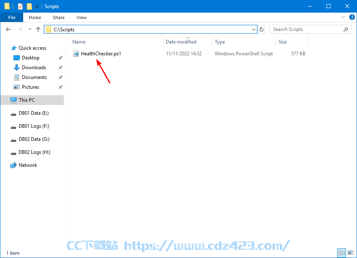Click the search magnifier icon
The image size is (357, 258).
pyautogui.click(x=346, y=29)
